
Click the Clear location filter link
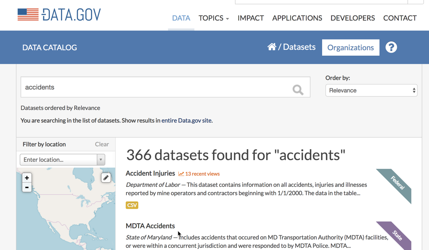[102, 144]
